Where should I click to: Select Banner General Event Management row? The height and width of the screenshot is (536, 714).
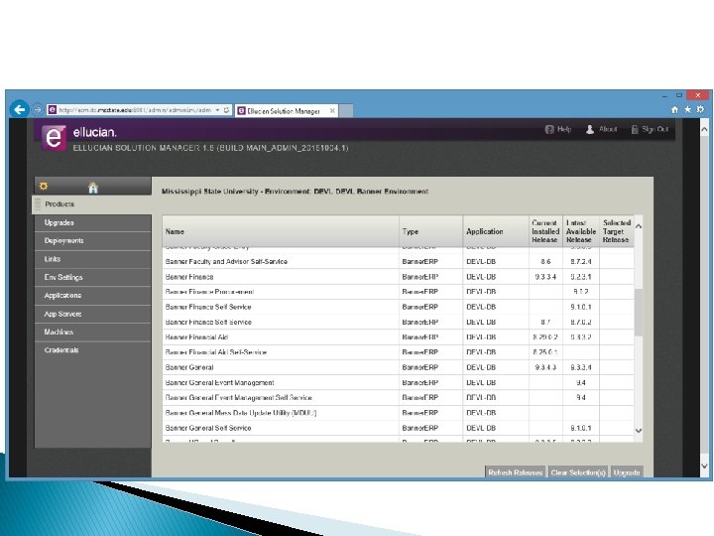tap(398, 383)
